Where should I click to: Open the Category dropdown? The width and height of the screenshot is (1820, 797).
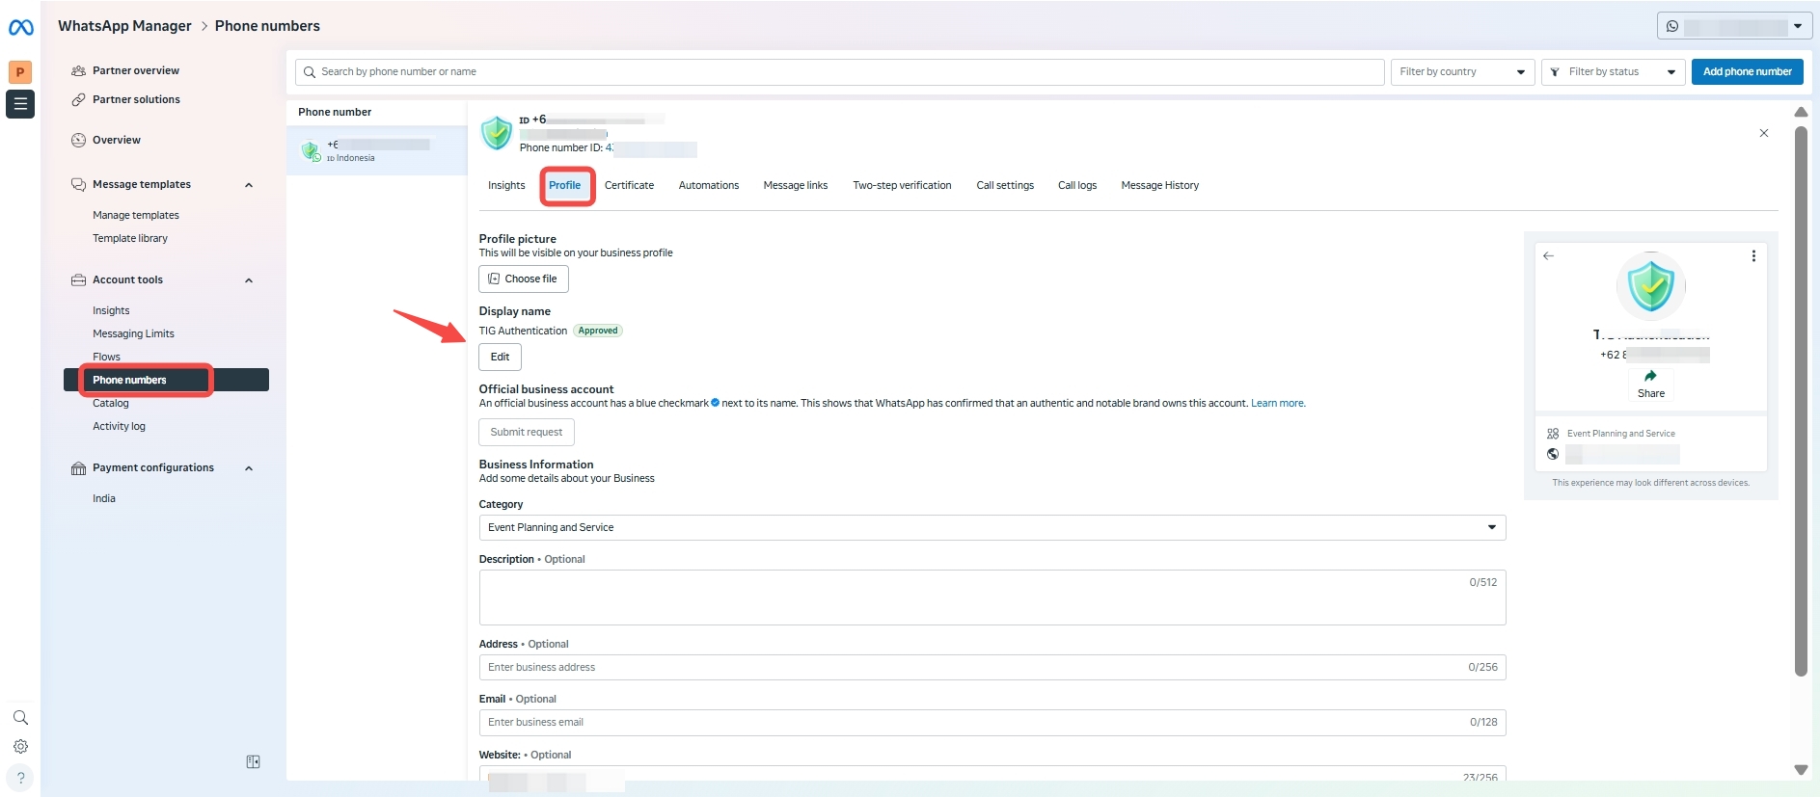pos(991,528)
